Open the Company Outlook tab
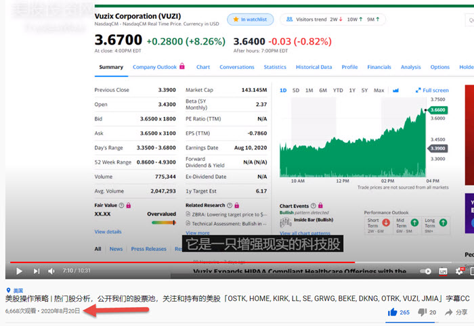The width and height of the screenshot is (474, 326). (154, 67)
